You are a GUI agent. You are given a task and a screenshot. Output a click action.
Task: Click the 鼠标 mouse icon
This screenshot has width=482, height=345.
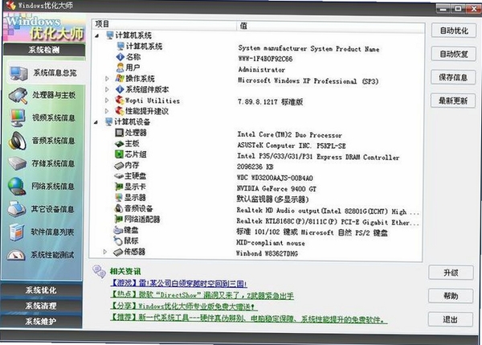(x=118, y=241)
